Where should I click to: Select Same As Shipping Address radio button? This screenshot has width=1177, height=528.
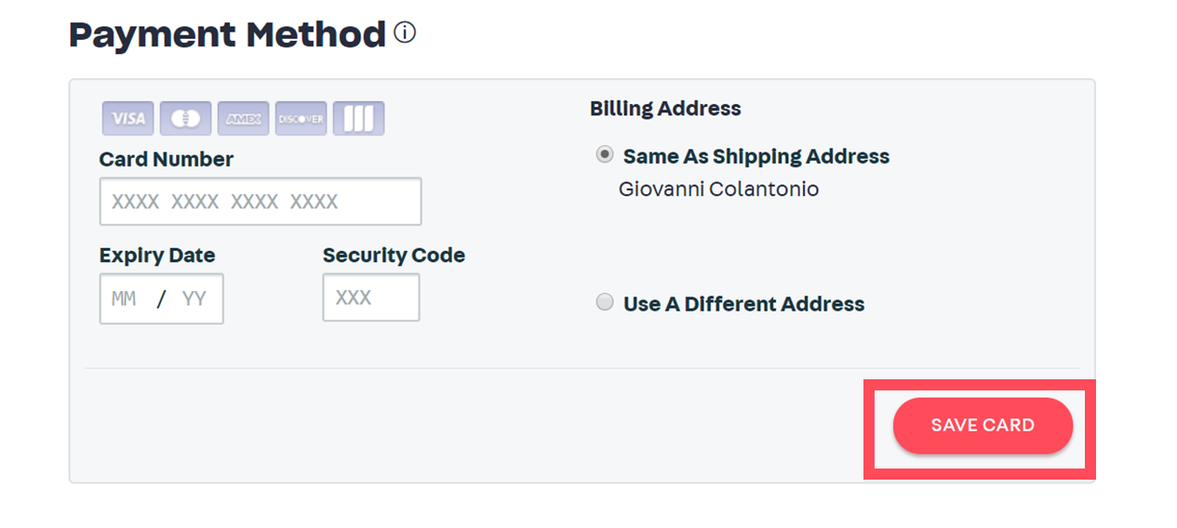point(605,155)
